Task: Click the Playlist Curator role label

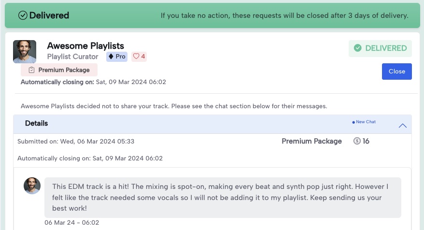Action: coord(72,57)
